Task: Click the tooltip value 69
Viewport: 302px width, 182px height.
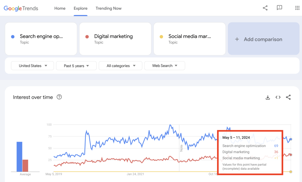Action: coord(276,146)
